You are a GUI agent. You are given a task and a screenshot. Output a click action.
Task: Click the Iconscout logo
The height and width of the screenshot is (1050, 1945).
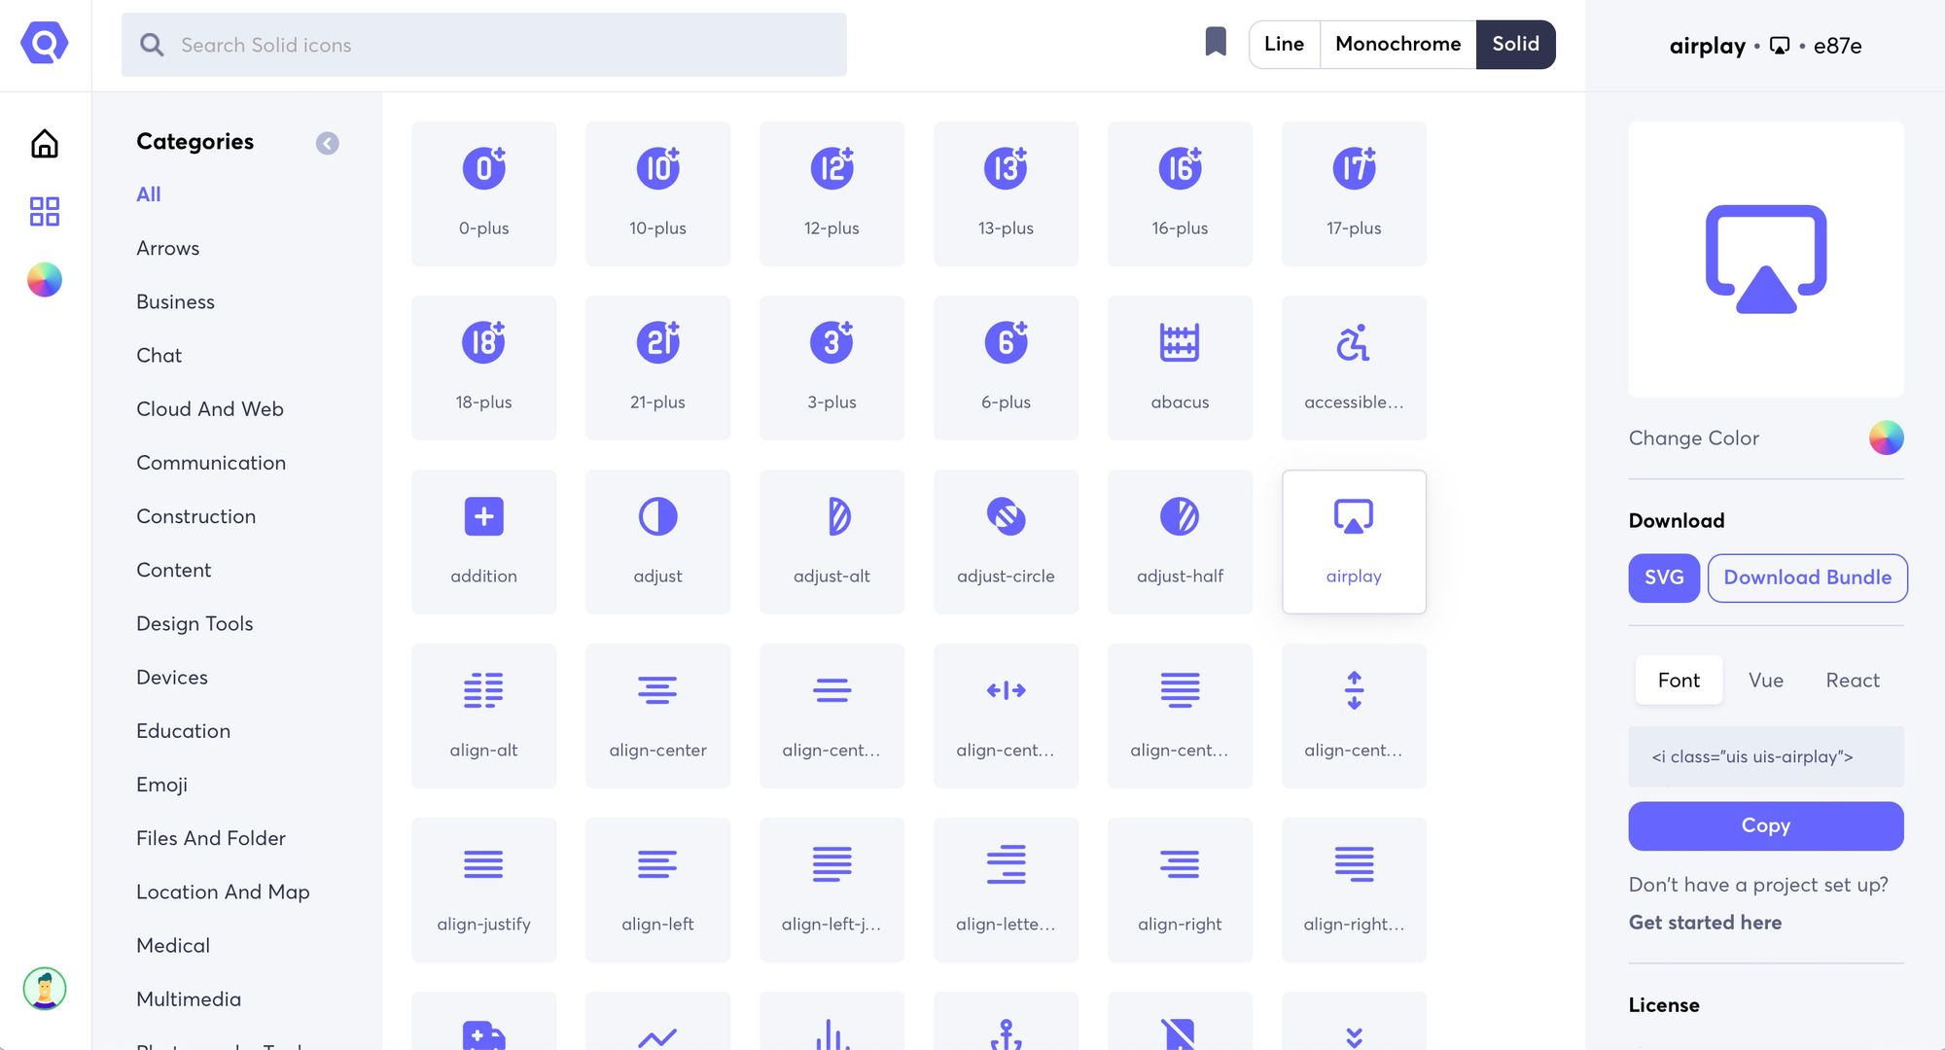click(45, 43)
